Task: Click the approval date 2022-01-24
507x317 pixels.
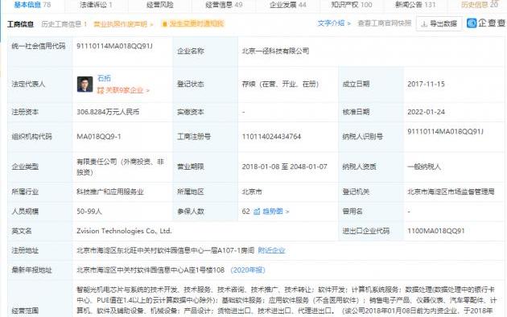Action: [x=426, y=112]
